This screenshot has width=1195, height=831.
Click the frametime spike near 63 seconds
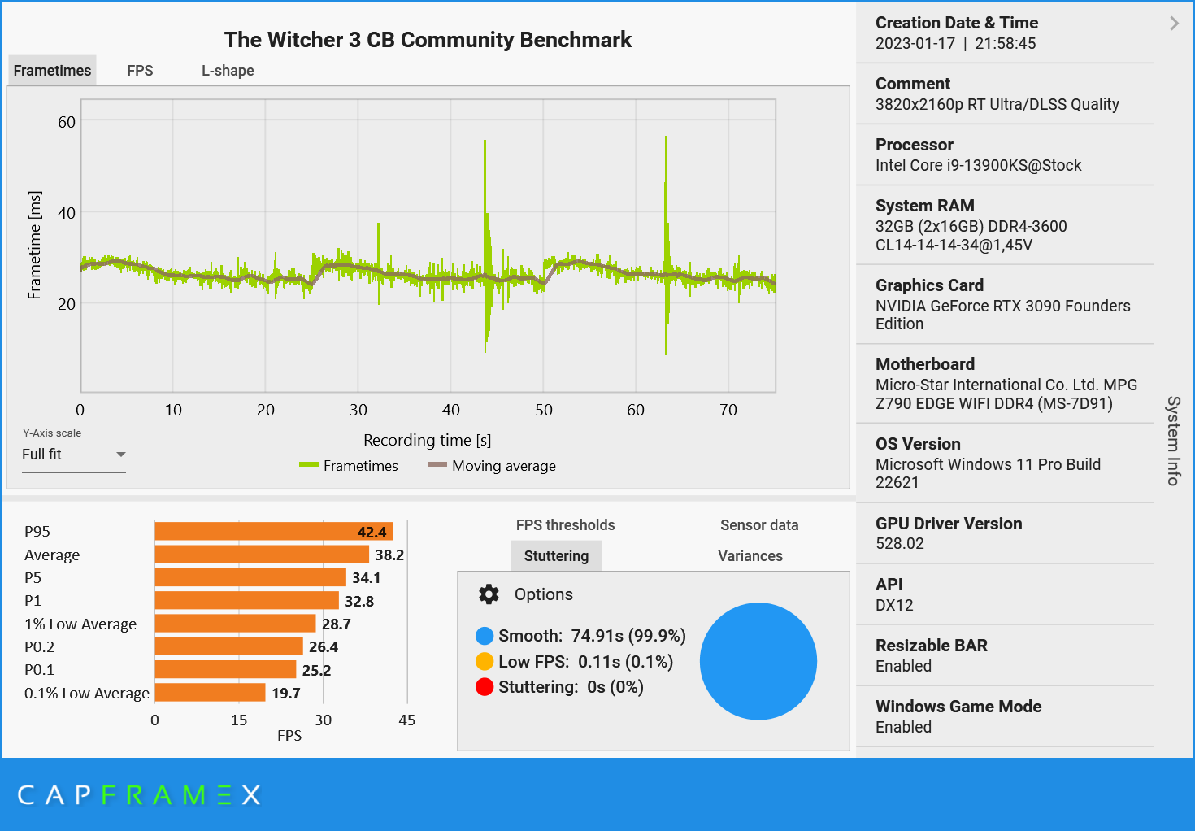click(x=667, y=244)
